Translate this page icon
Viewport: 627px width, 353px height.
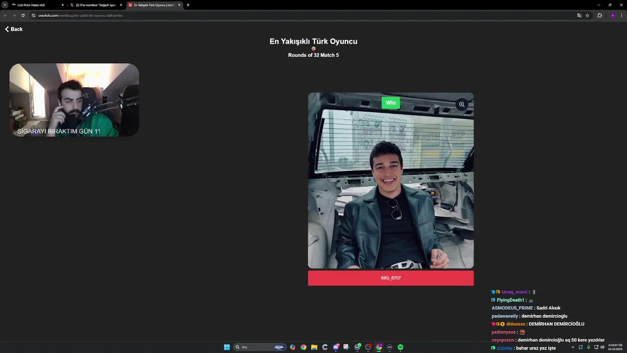click(579, 15)
